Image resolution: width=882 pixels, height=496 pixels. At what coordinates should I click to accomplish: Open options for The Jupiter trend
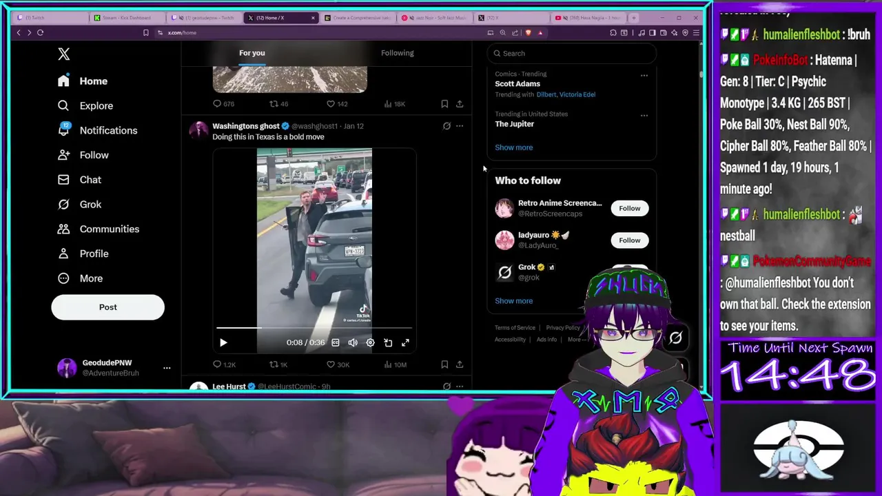click(644, 115)
